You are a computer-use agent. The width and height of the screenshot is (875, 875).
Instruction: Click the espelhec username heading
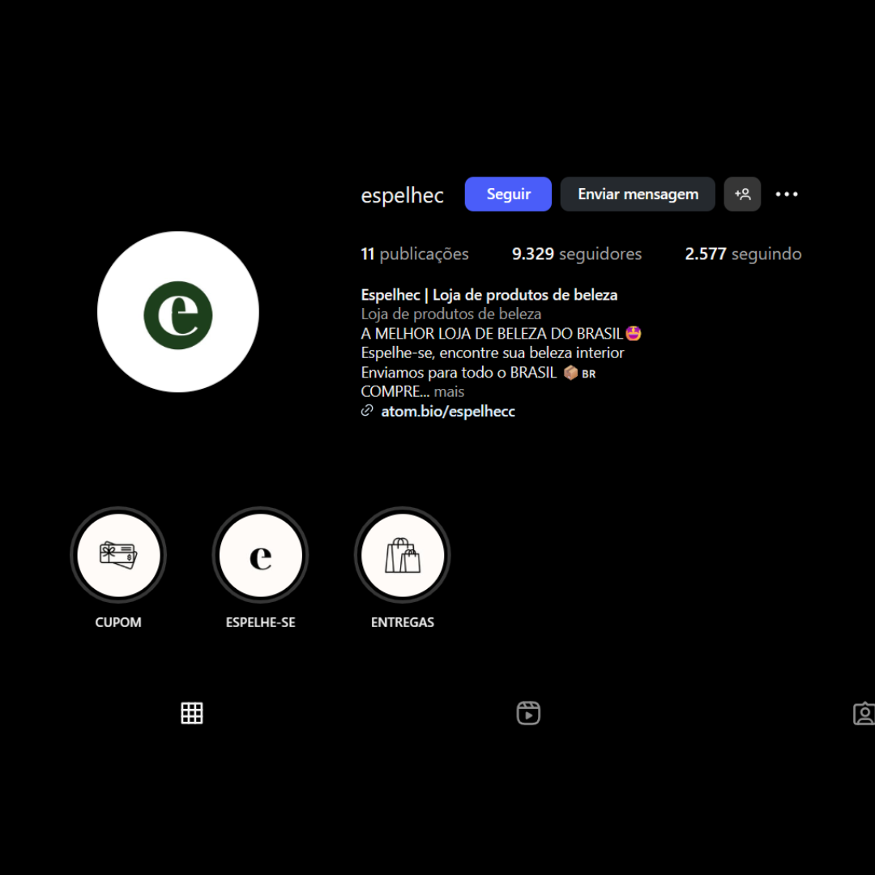pyautogui.click(x=403, y=195)
